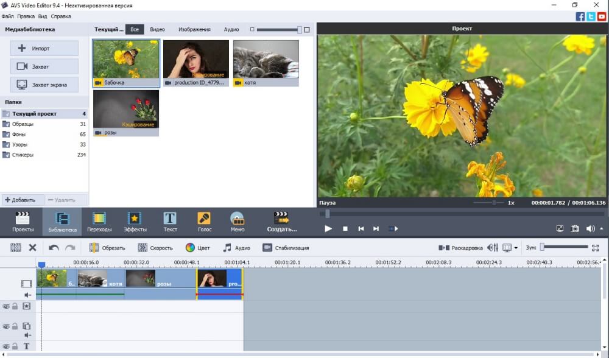Open the preview monitor layout dropdown arrow
Screen dimensions: 609x358
click(516, 248)
